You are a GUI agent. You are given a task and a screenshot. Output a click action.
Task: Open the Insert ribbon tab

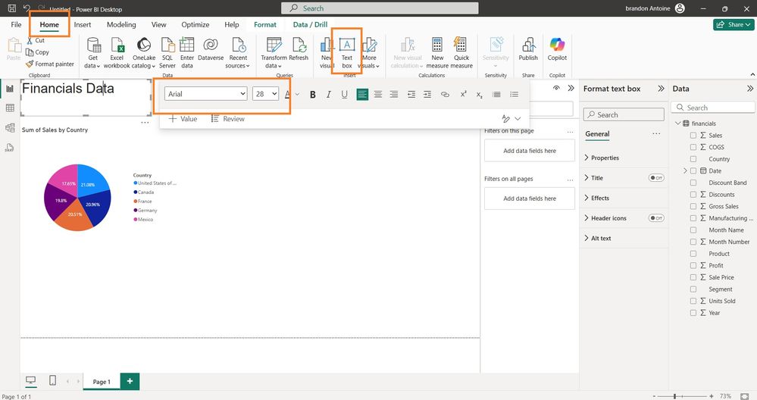(x=83, y=24)
